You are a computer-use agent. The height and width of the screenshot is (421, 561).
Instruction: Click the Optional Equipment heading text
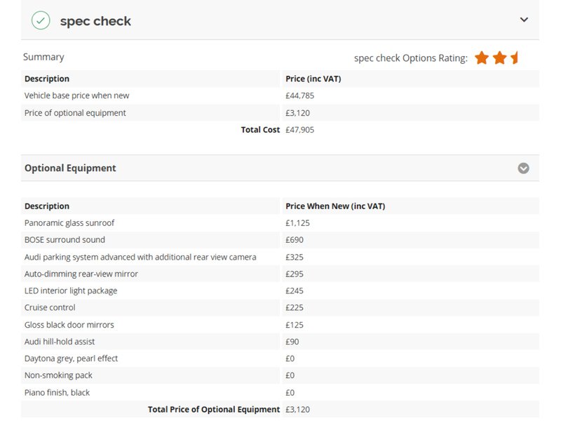pyautogui.click(x=70, y=168)
